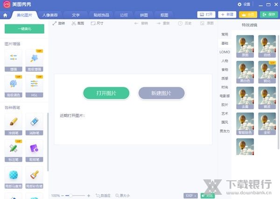Select the 基础 filter category
The width and height of the screenshot is (280, 199).
pyautogui.click(x=224, y=43)
